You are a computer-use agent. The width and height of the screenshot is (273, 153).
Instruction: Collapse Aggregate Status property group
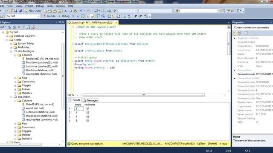235,38
